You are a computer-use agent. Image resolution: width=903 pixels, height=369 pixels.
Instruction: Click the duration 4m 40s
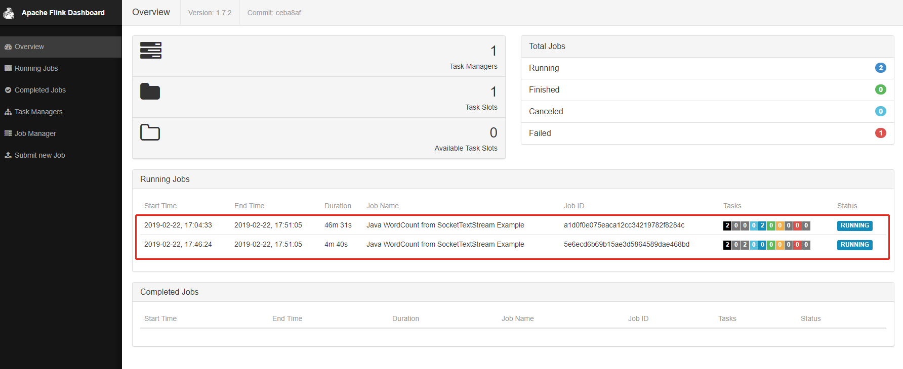pyautogui.click(x=336, y=244)
